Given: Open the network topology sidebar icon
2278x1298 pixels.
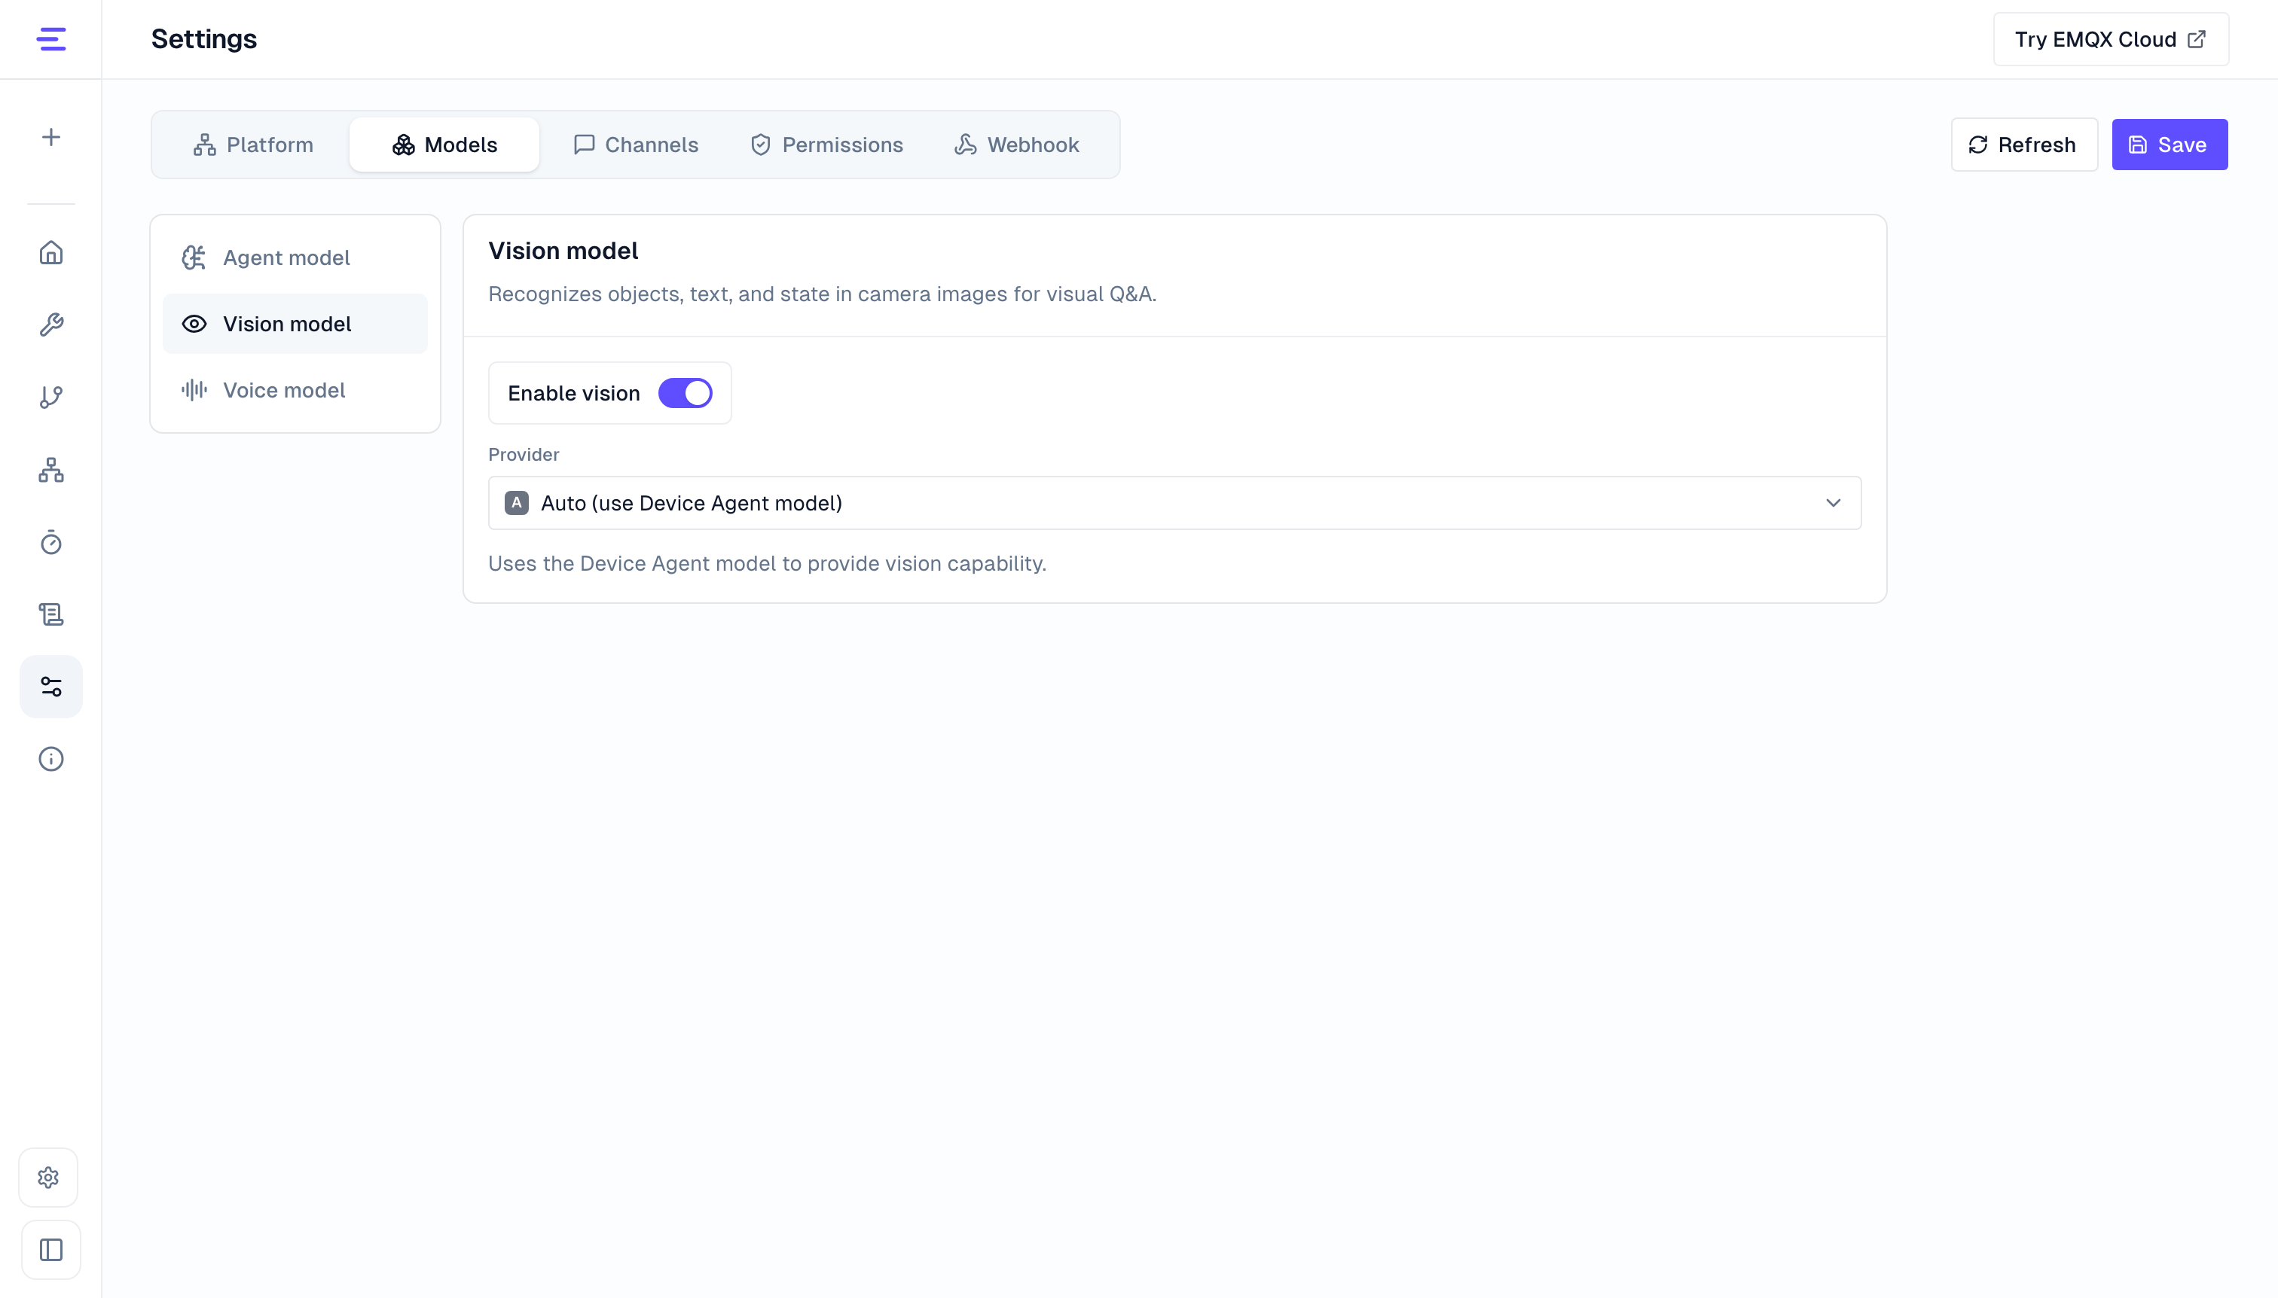Looking at the screenshot, I should (x=50, y=470).
